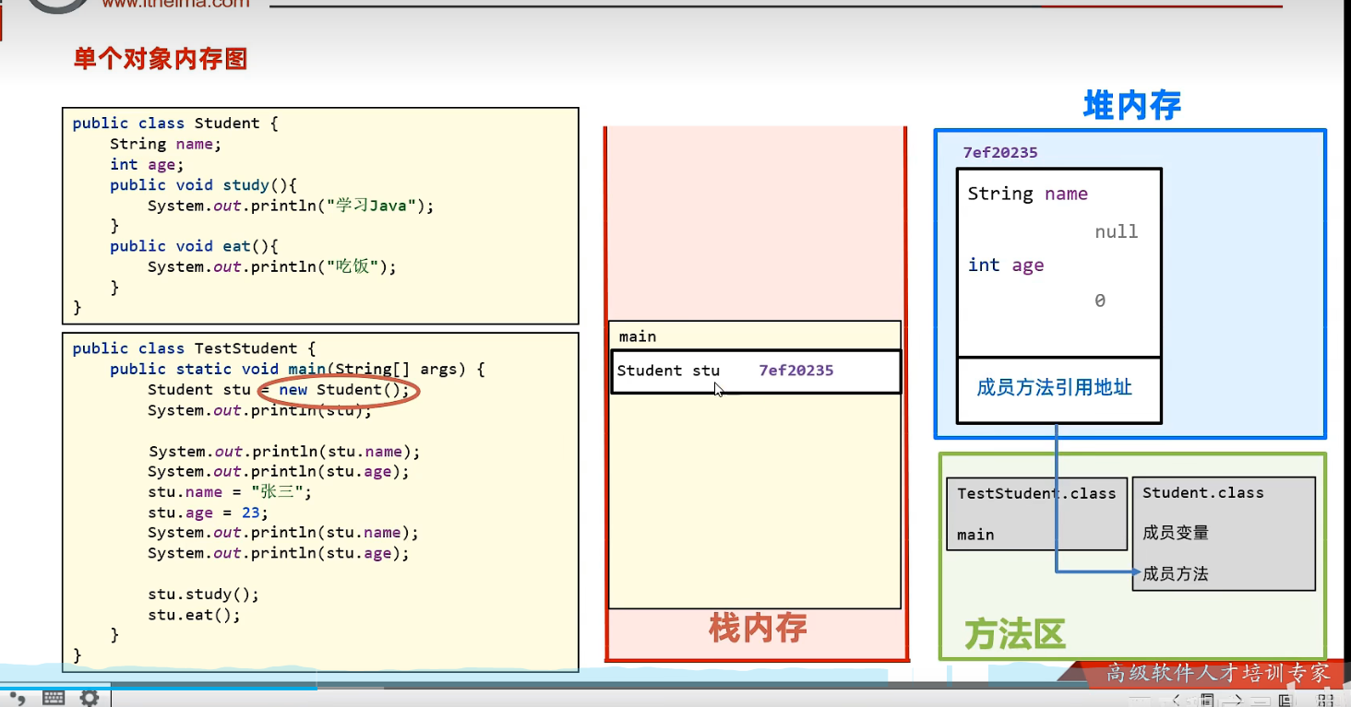
Task: Click "String name" in the heap object
Action: coord(1028,194)
